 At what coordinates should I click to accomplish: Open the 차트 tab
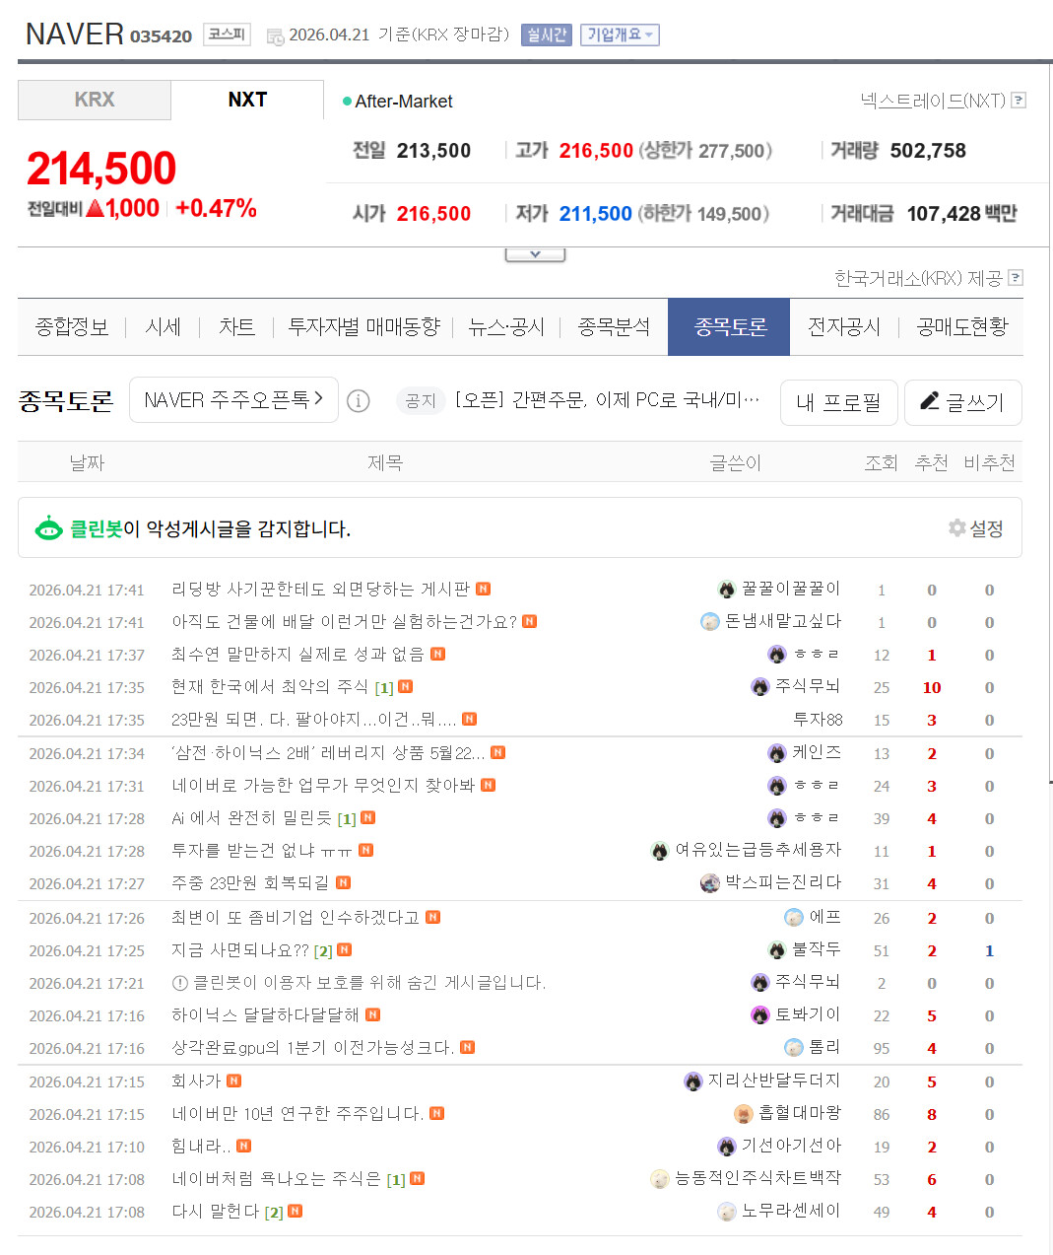(x=236, y=326)
